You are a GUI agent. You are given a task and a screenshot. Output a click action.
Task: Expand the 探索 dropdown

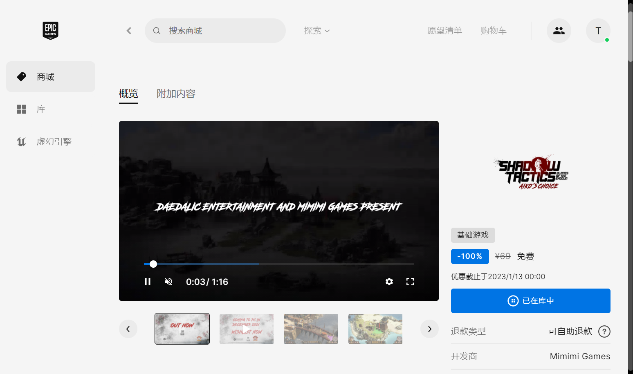[x=317, y=31]
